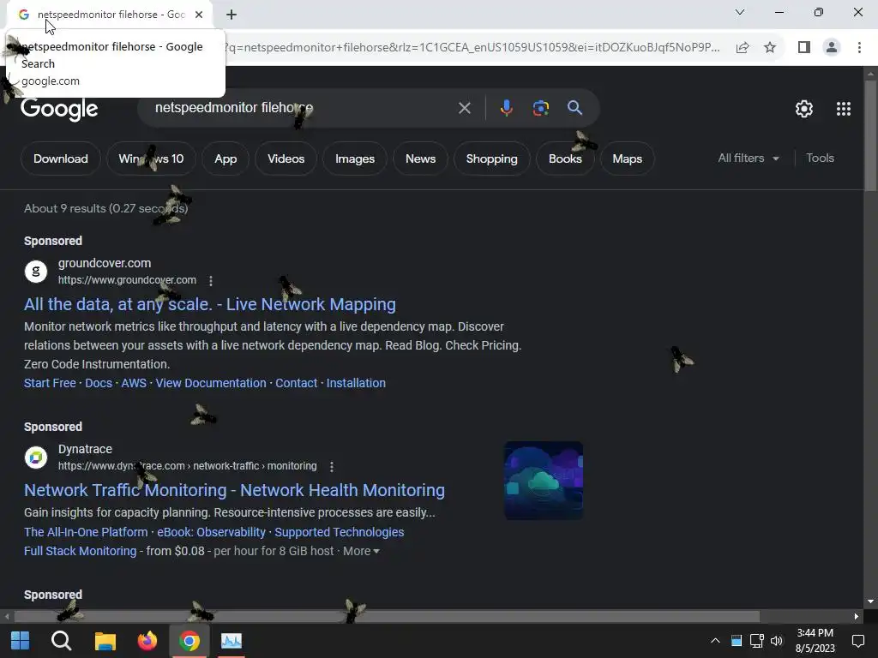The image size is (878, 658).
Task: Filter results by Download
Action: click(61, 159)
